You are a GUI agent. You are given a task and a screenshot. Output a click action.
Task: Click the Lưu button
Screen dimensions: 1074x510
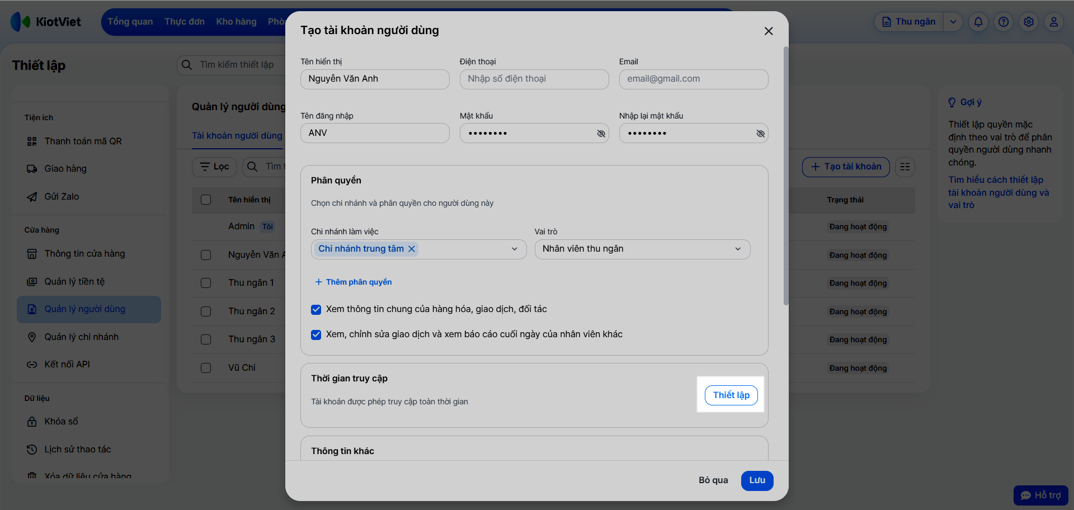pyautogui.click(x=757, y=480)
